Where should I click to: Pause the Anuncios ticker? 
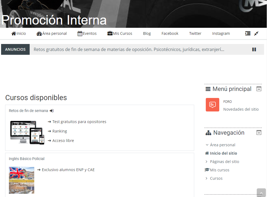tap(254, 49)
